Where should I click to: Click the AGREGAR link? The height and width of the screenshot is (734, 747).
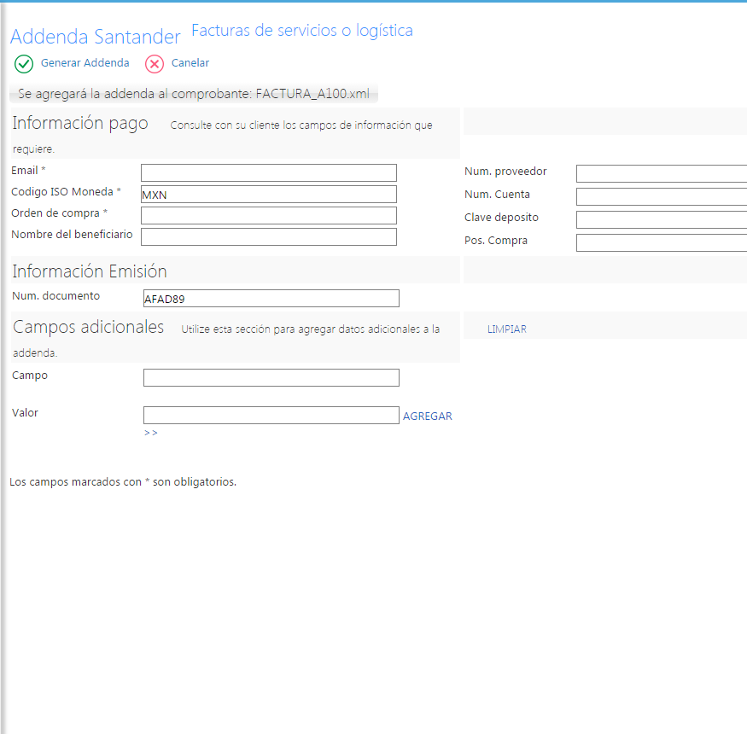tap(428, 417)
